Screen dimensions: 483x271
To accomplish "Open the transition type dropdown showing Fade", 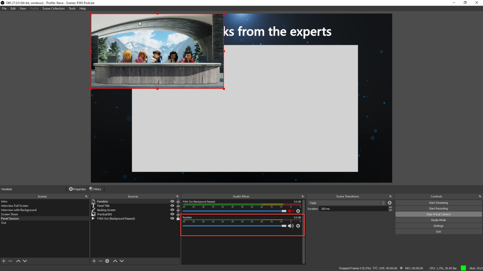I will pyautogui.click(x=346, y=203).
